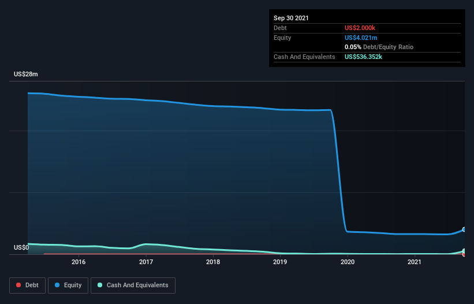Click the blue Equity endpoint marker

click(x=464, y=229)
